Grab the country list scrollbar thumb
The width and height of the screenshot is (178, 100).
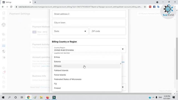pyautogui.click(x=120, y=64)
